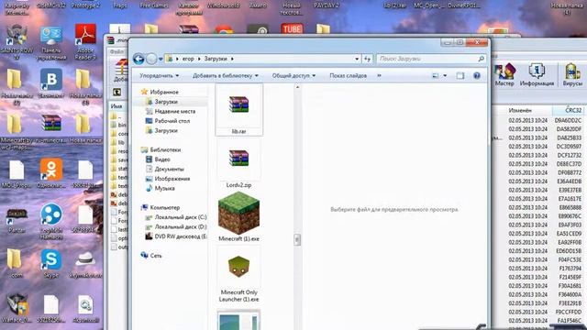This screenshot has width=587, height=330.
Task: Start Показ слайдов from the toolbar
Action: tap(349, 75)
